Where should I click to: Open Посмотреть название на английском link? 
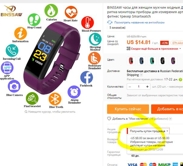pos(139,22)
